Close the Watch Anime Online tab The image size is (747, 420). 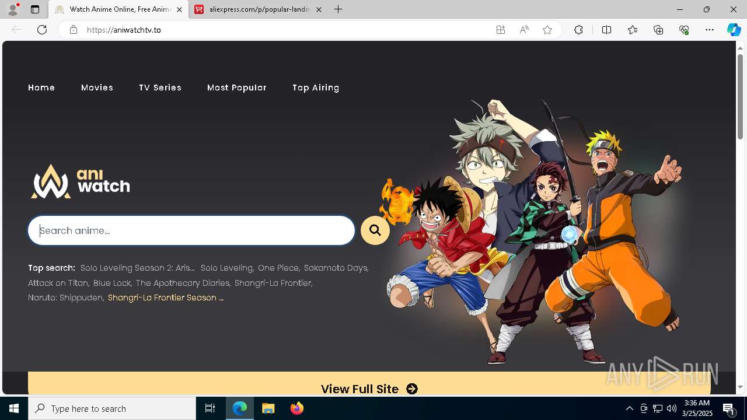(x=179, y=9)
